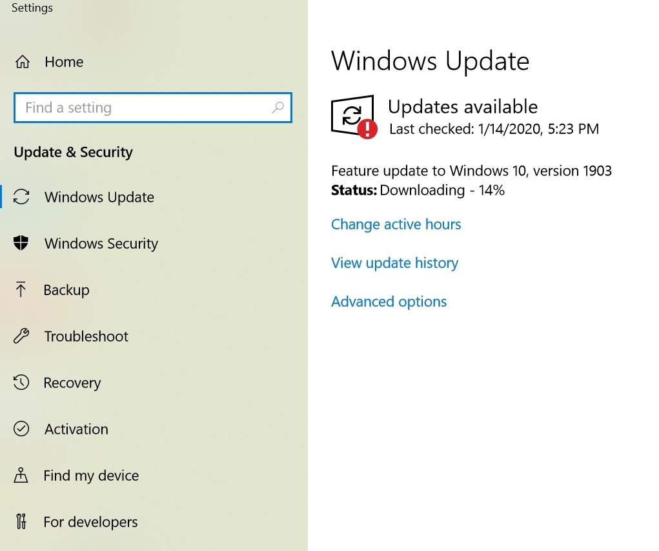Focus the Find a setting search box

[x=153, y=108]
